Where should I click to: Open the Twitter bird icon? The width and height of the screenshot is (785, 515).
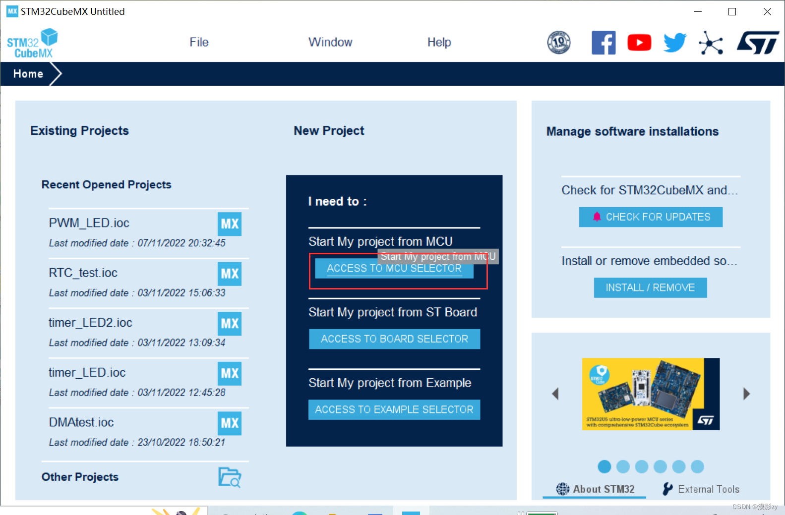point(675,43)
